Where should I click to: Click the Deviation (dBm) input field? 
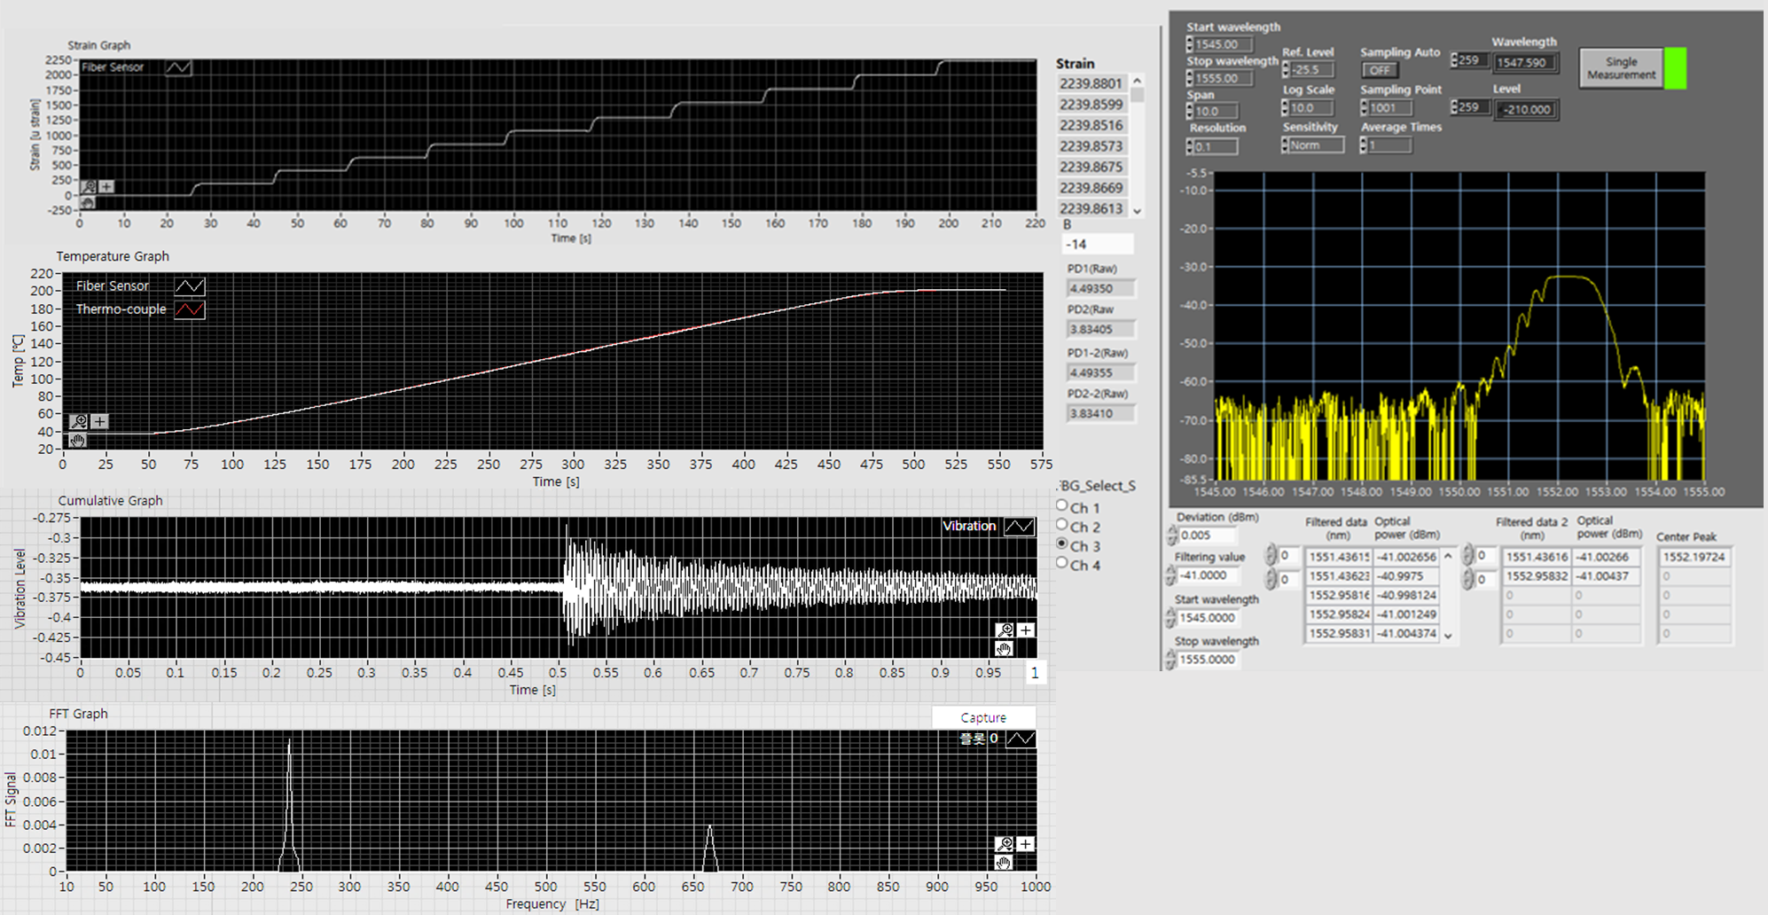[x=1206, y=536]
